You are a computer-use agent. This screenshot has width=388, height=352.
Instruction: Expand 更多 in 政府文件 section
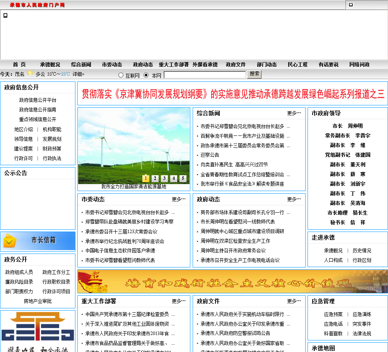pos(294,301)
